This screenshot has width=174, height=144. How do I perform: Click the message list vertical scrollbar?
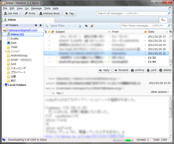(171, 50)
